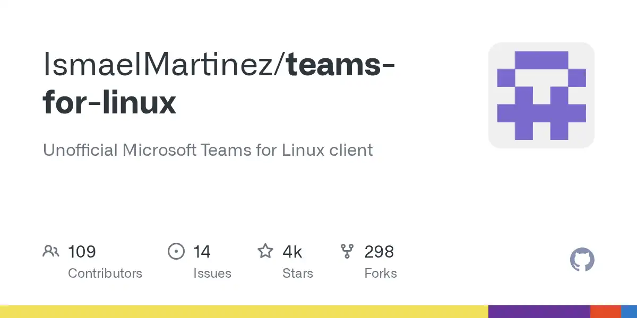Click the "Unofficial Microsoft Teams for Linux client" description
This screenshot has width=637, height=318.
[208, 150]
